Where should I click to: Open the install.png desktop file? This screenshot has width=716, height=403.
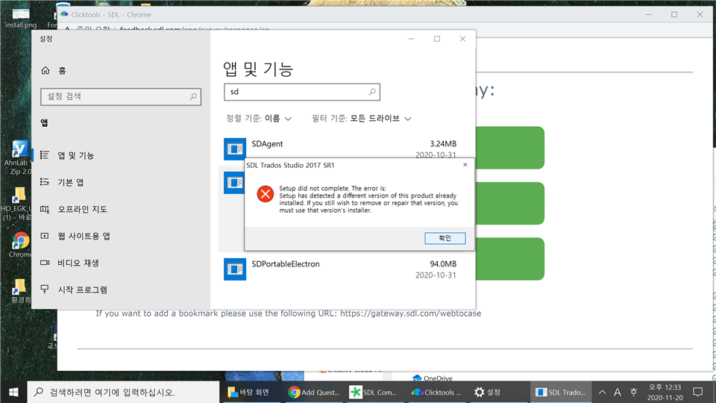point(21,19)
